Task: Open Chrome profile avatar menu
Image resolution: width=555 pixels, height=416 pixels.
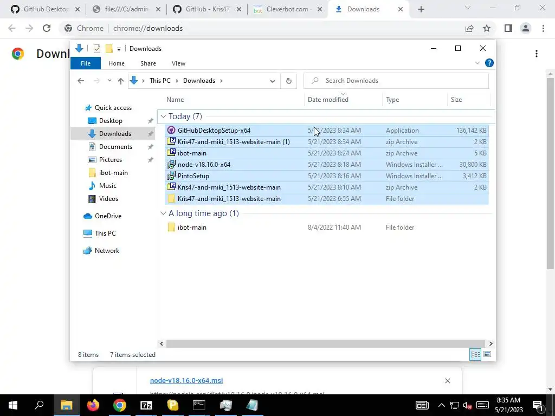Action: [526, 28]
